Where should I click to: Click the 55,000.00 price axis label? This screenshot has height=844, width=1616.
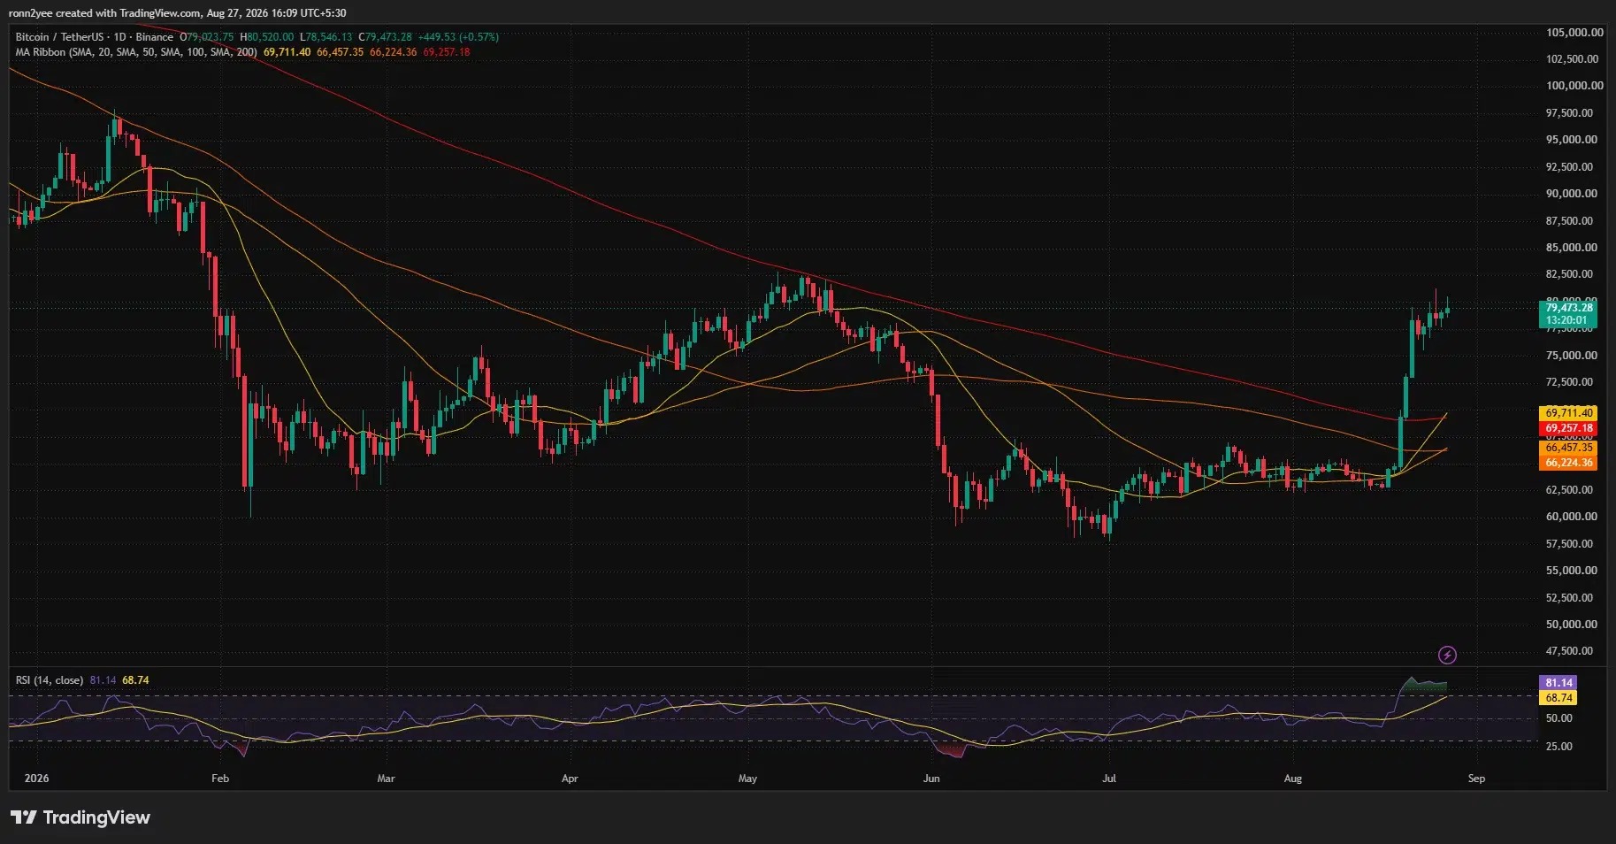1572,571
